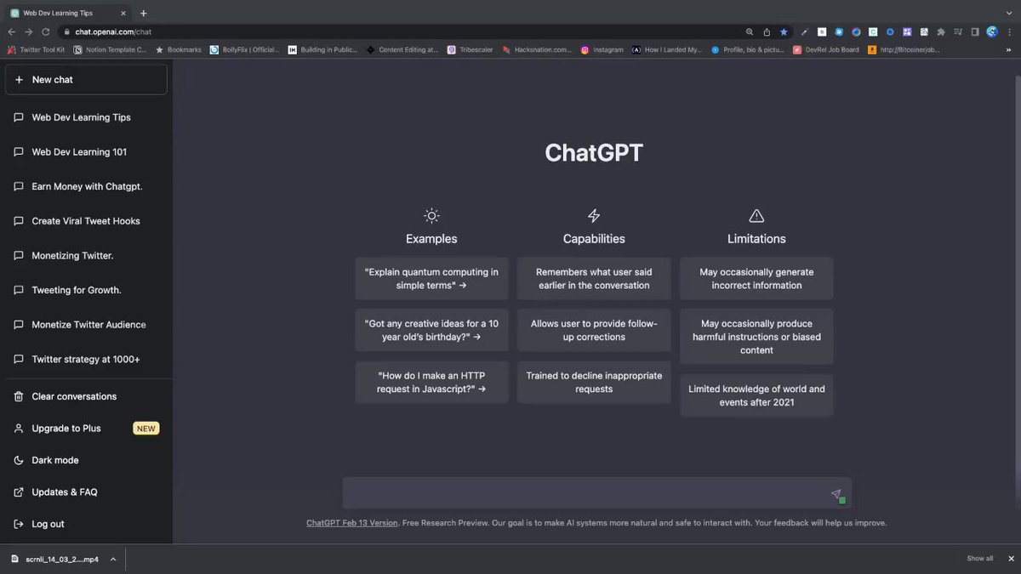The height and width of the screenshot is (574, 1021).
Task: Click the trash icon beside Clear conversations
Action: pos(19,396)
